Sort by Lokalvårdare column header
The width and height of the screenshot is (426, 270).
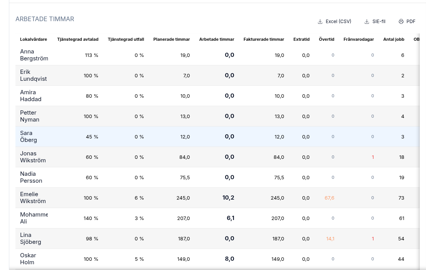click(x=34, y=39)
